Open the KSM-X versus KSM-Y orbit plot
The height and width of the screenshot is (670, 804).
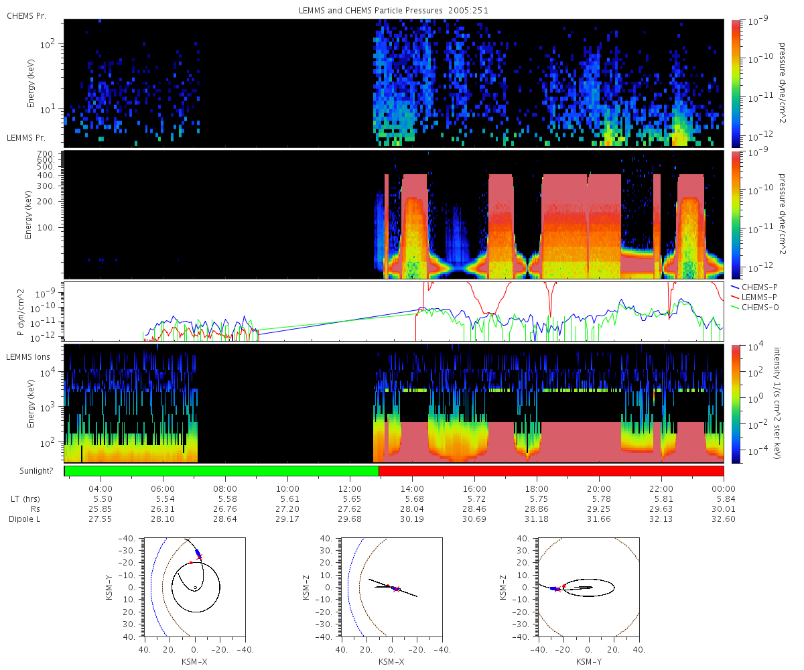click(194, 587)
